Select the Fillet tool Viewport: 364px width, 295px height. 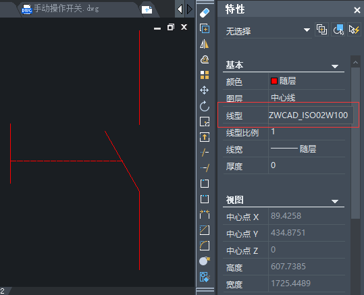(205, 246)
